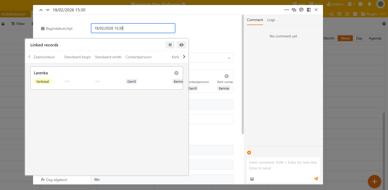Click the sort icon in Linked records

tap(170, 45)
